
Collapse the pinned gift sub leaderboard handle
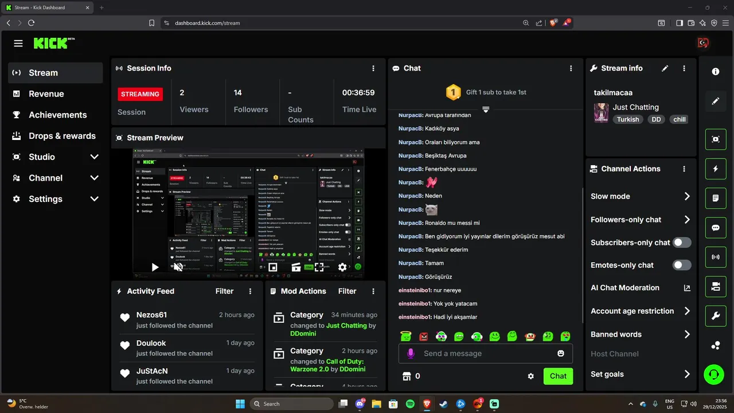coord(486,109)
